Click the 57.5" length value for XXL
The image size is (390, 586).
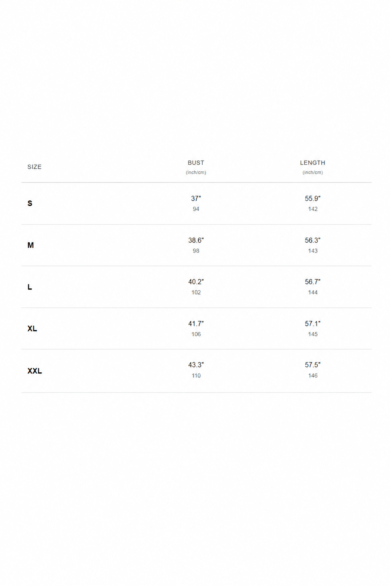coord(312,365)
